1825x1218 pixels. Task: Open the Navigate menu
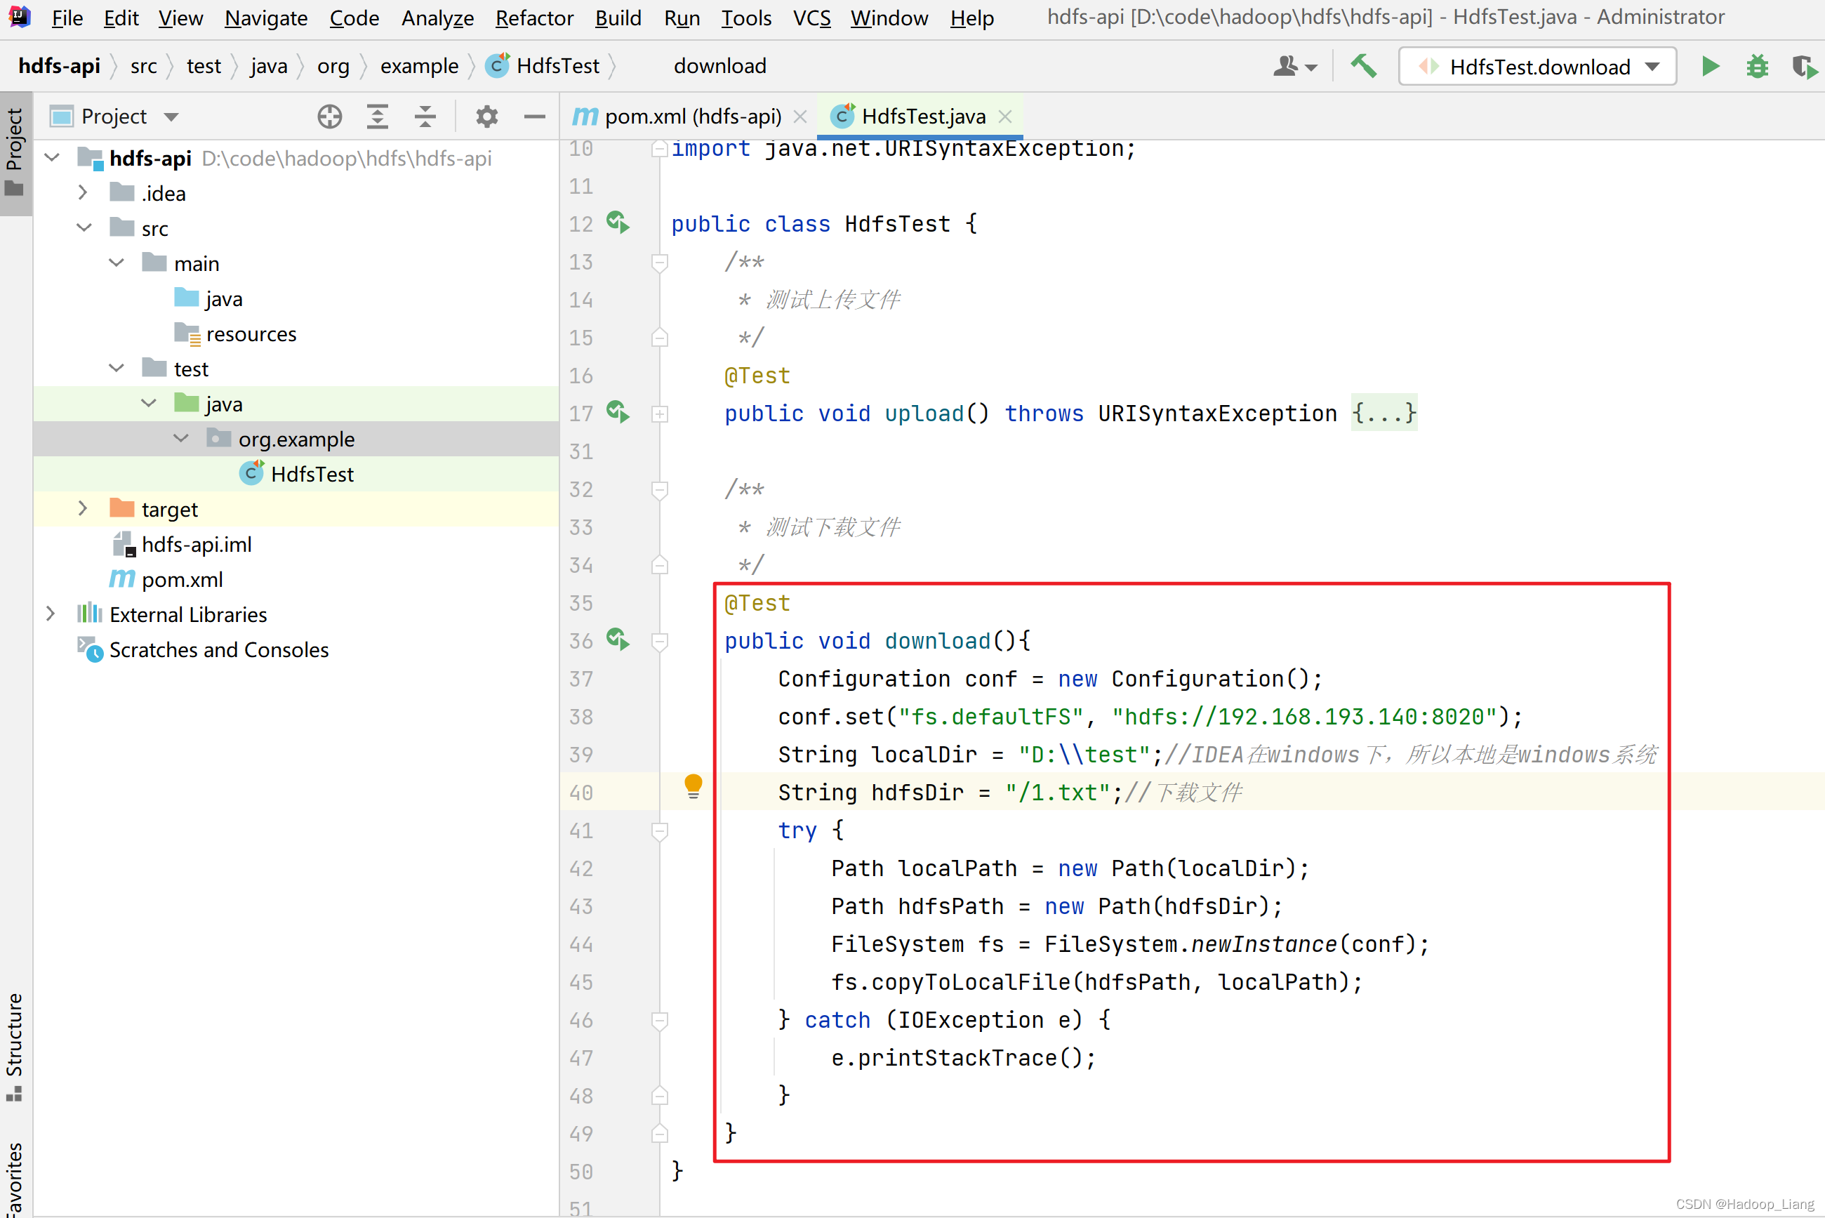265,18
